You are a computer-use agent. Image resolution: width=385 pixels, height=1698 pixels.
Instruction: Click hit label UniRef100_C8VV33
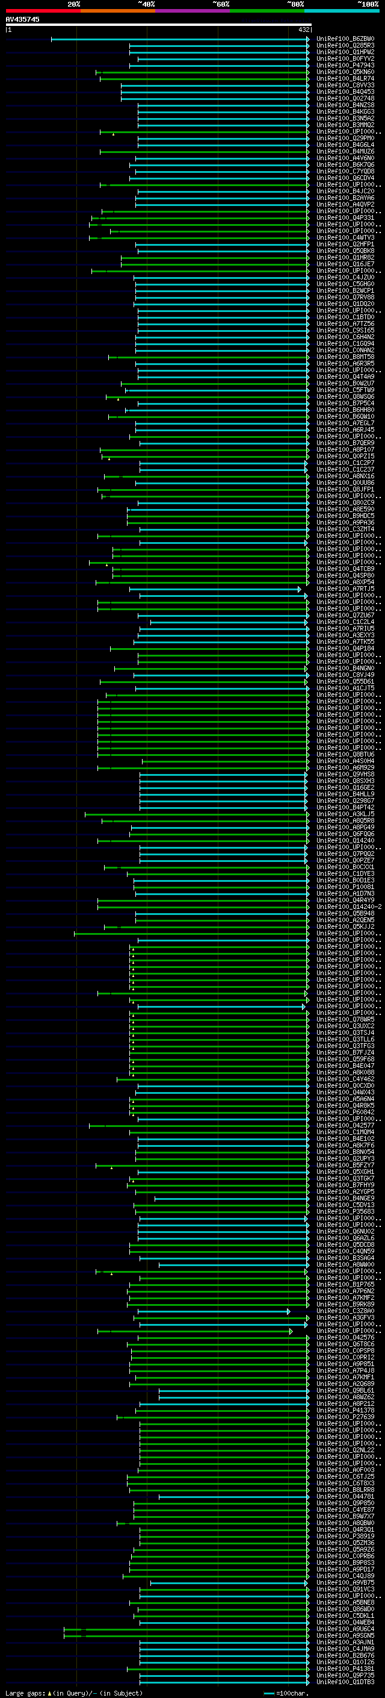[x=345, y=85]
